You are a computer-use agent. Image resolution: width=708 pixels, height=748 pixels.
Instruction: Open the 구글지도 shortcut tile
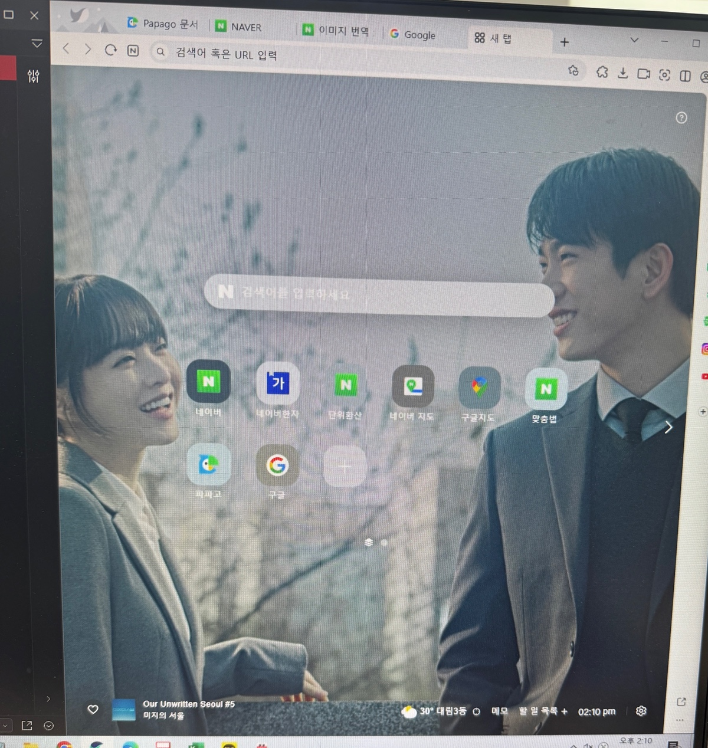pos(479,387)
